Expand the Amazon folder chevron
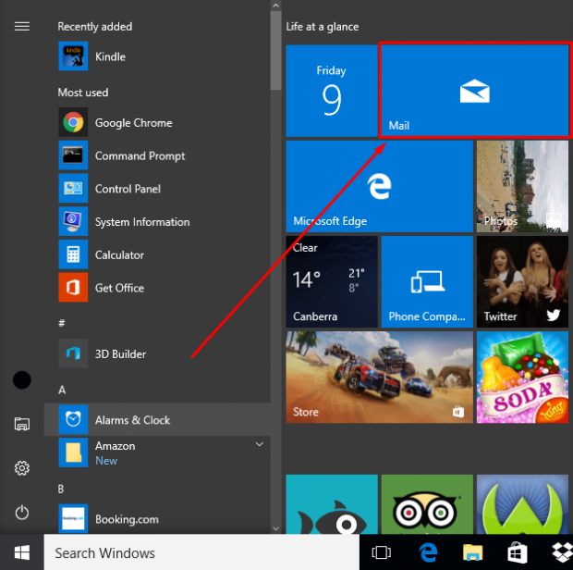Screen dimensions: 573x570 pyautogui.click(x=260, y=444)
